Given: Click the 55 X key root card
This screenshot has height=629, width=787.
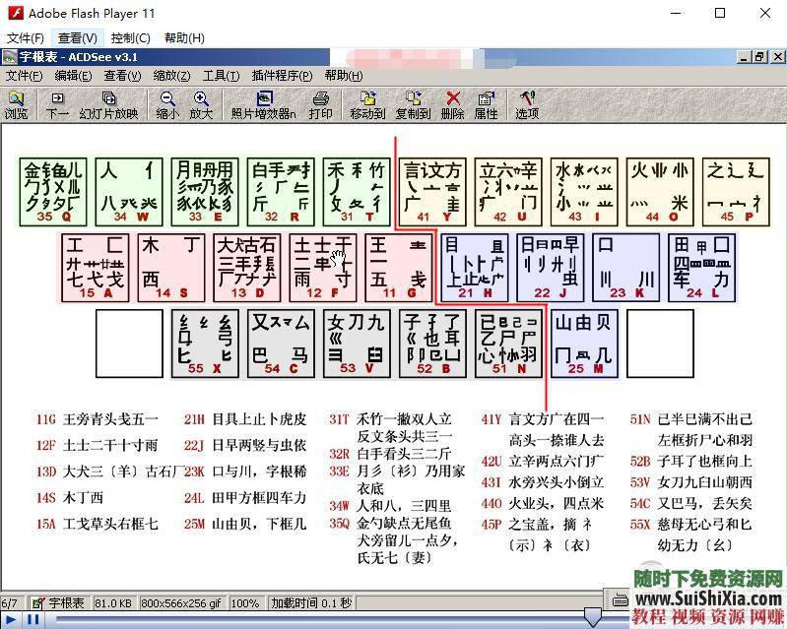Looking at the screenshot, I should click(205, 344).
